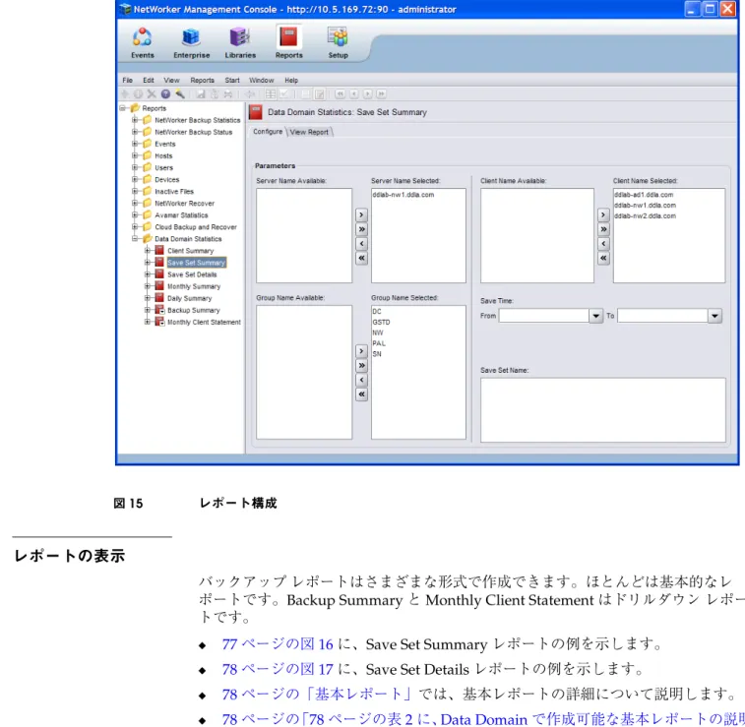Open the Enterprise view
This screenshot has width=745, height=727.
[192, 42]
